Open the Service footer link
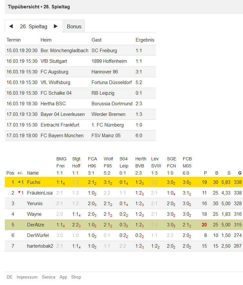 point(49,277)
